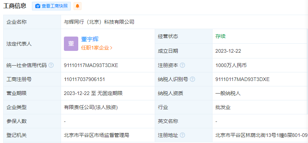Click 批发业 industry value

click(x=223, y=107)
